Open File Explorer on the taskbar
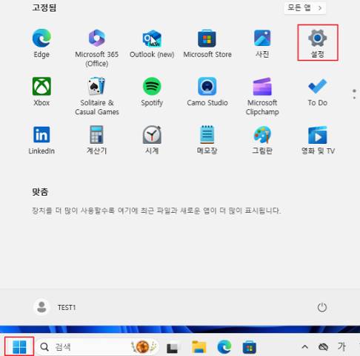The height and width of the screenshot is (356, 360). (x=199, y=347)
